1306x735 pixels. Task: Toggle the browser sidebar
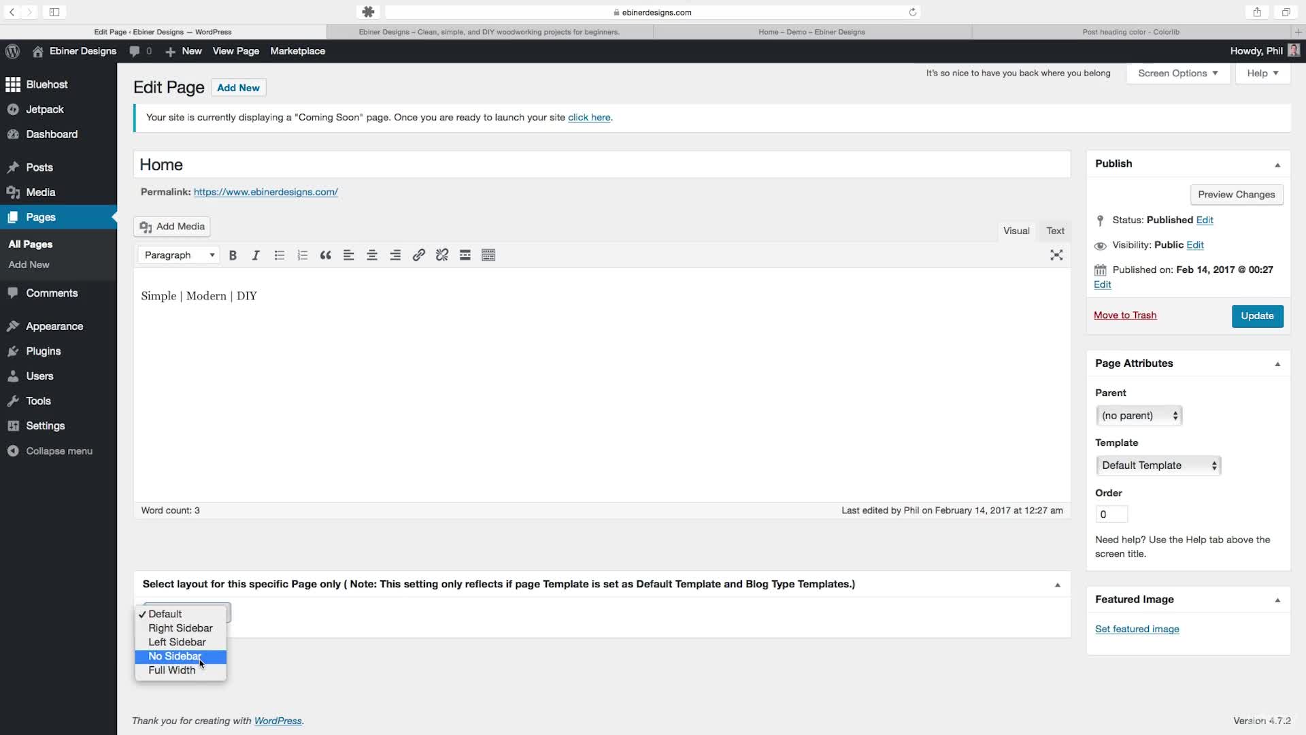pyautogui.click(x=54, y=12)
